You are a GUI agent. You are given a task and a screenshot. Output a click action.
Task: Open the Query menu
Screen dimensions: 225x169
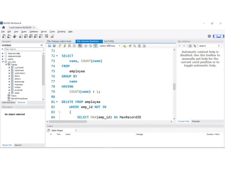tap(24, 32)
